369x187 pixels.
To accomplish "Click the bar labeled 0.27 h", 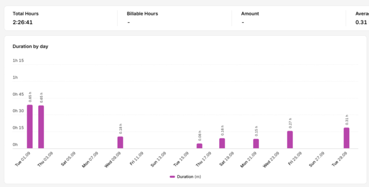I will 290,140.
